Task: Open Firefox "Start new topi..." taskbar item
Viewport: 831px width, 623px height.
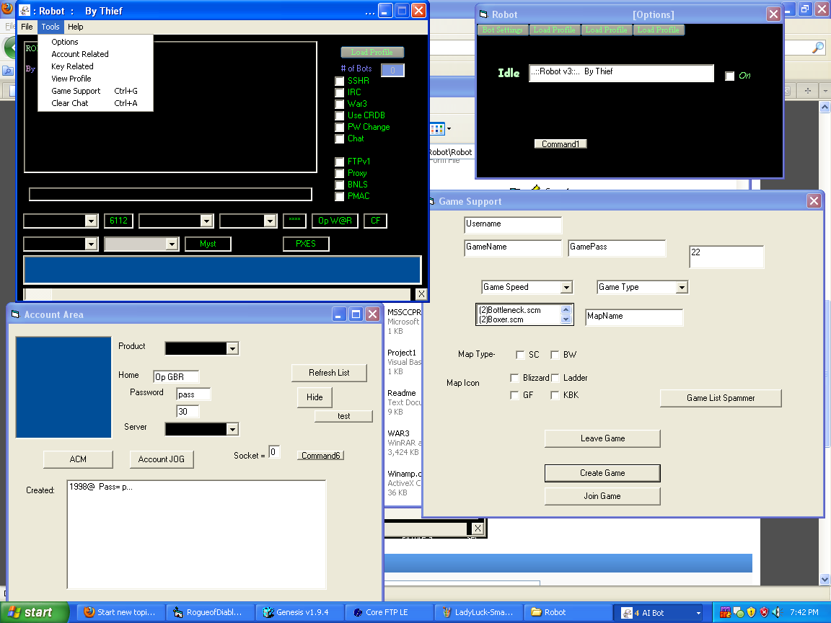Action: tap(118, 612)
